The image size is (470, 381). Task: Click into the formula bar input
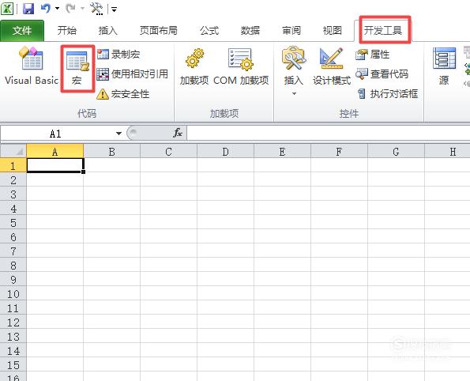click(329, 134)
